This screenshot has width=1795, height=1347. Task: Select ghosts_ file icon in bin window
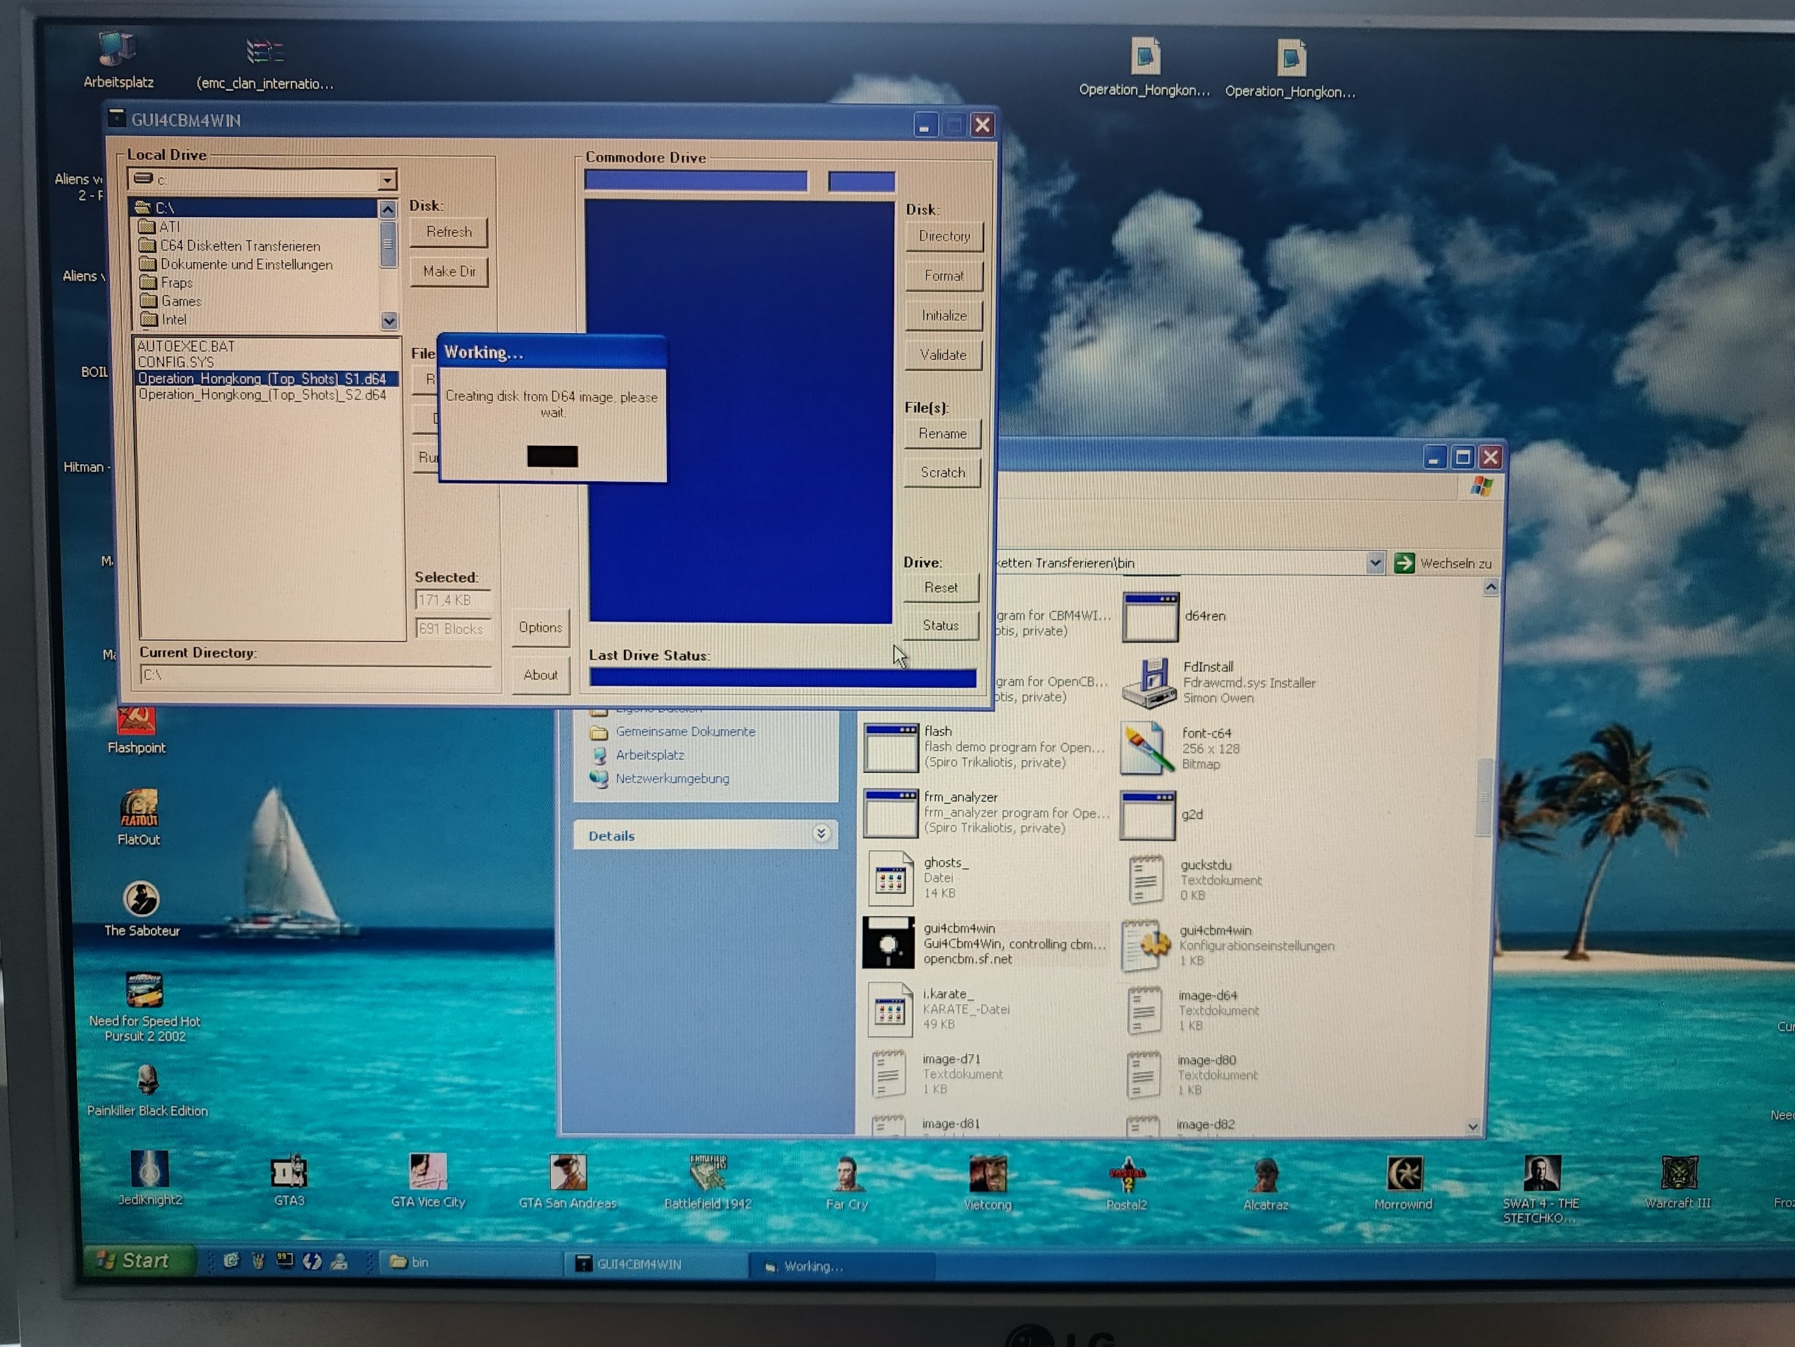coord(890,878)
